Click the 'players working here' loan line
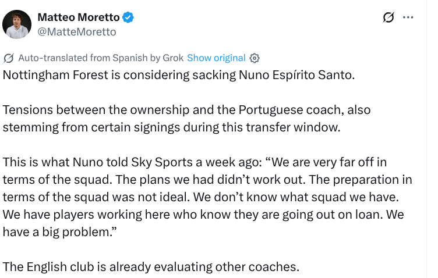 [x=203, y=215]
